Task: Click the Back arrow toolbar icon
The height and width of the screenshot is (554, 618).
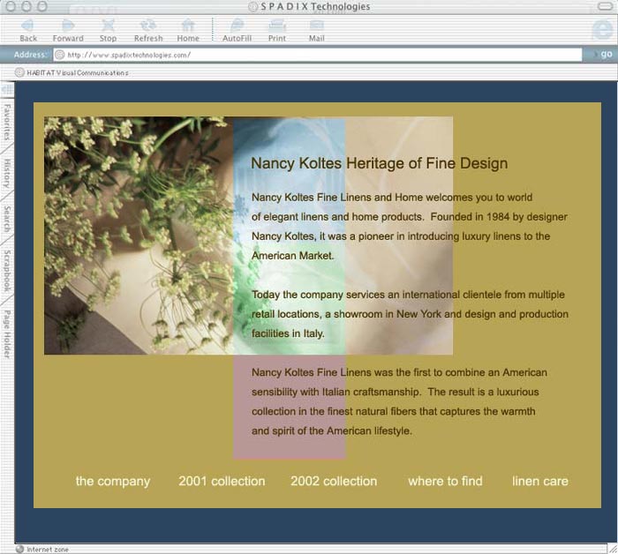Action: point(28,26)
